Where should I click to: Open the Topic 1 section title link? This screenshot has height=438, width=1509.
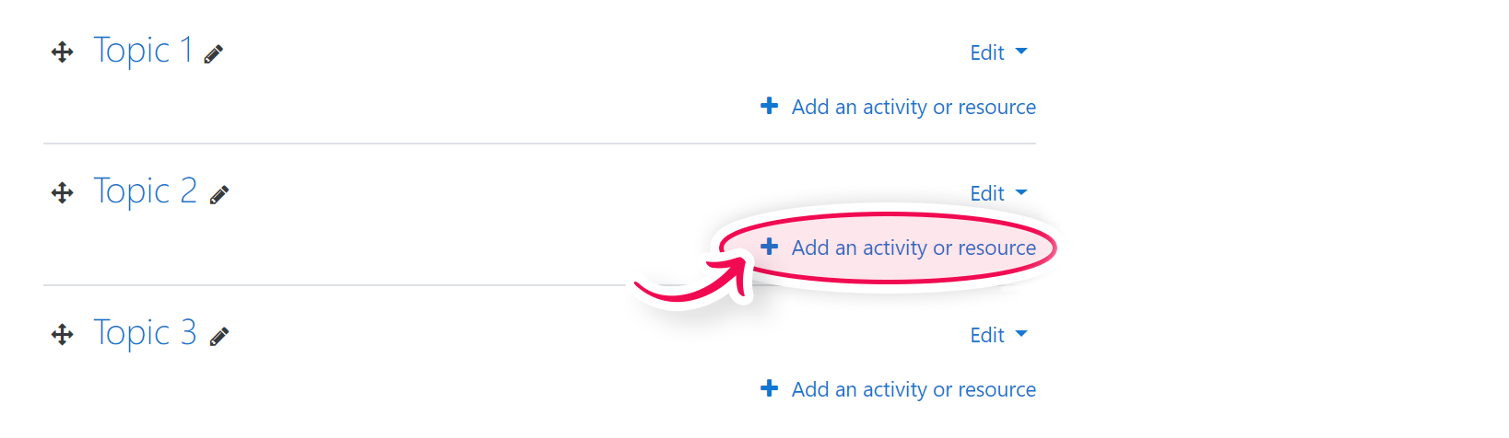[x=143, y=51]
